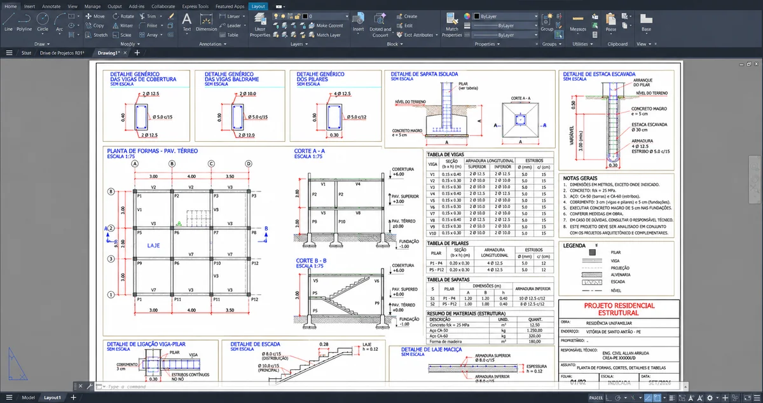Activate the Array command
This screenshot has width=763, height=403.
(x=148, y=35)
